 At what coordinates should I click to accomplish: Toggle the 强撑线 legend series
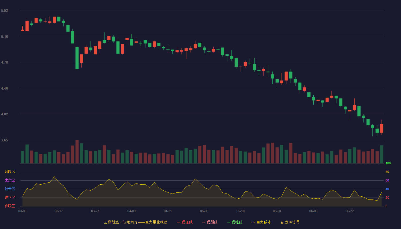click(x=235, y=222)
